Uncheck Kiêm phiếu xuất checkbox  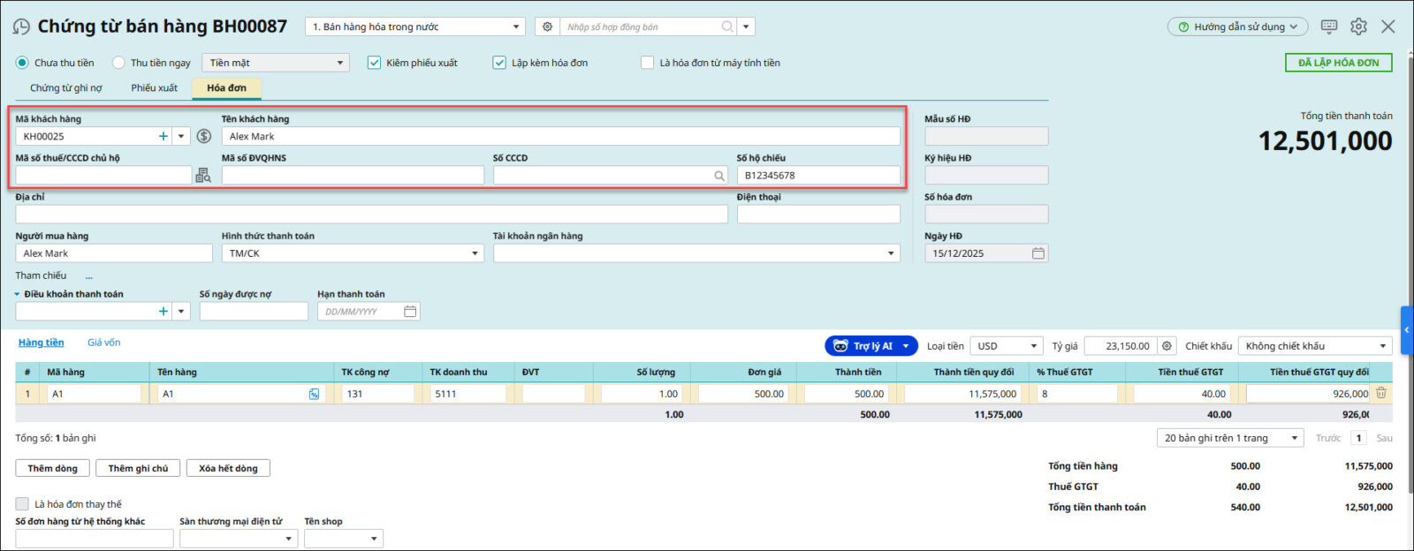[x=375, y=63]
